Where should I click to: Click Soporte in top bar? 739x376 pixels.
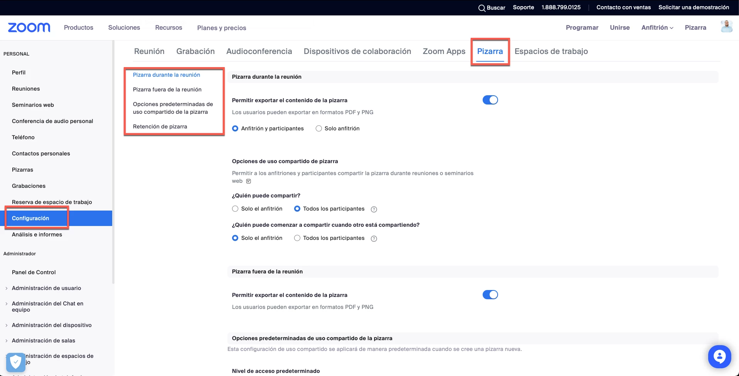pos(524,7)
